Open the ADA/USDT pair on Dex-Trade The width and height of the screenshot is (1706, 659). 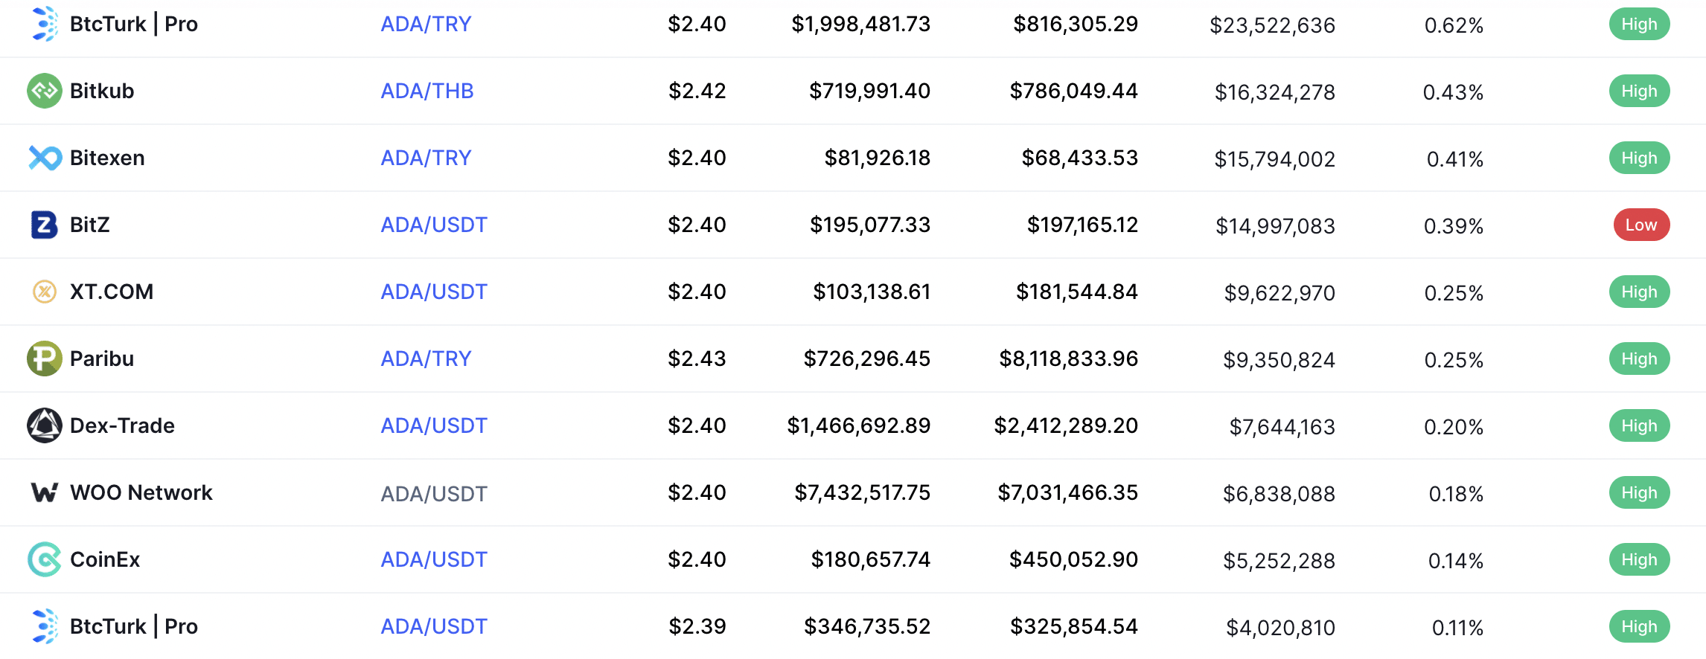click(434, 425)
